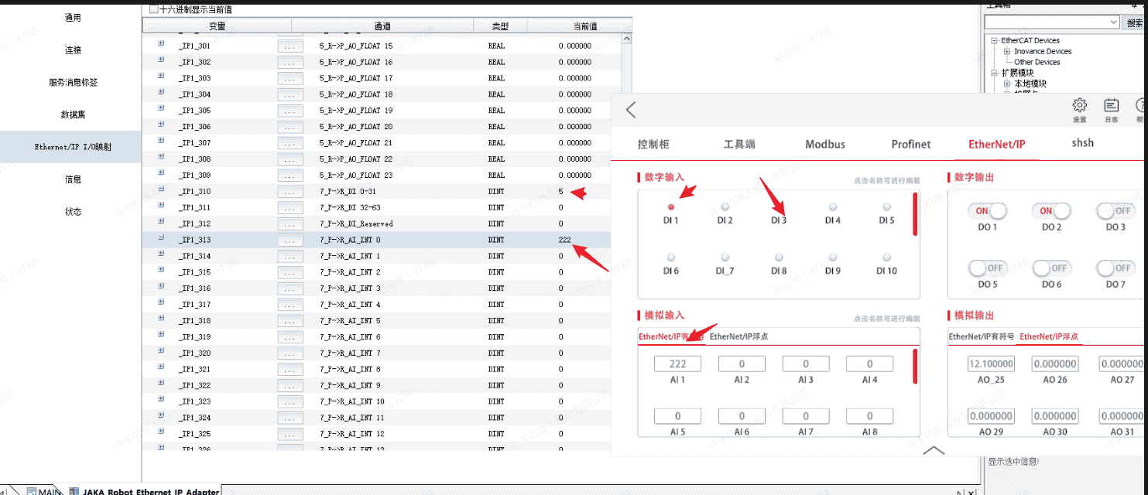Turn on the DO 5 switch
Viewport: 1148px width, 495px height.
[985, 268]
